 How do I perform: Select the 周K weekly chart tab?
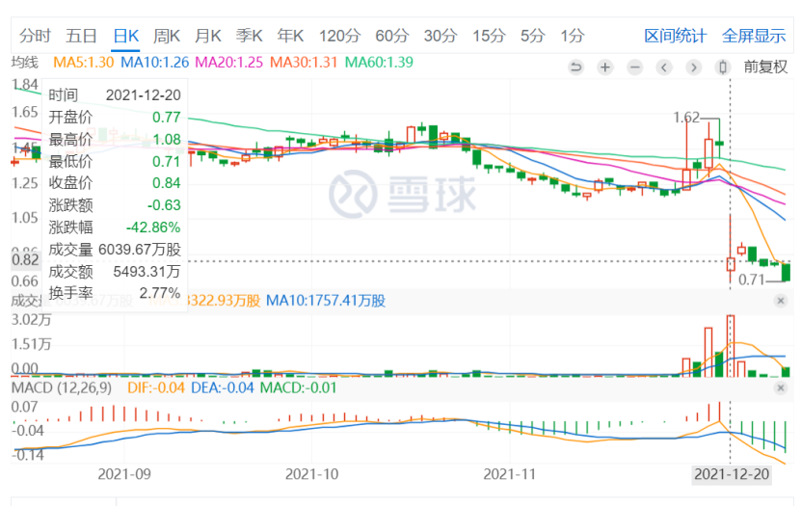tap(167, 36)
